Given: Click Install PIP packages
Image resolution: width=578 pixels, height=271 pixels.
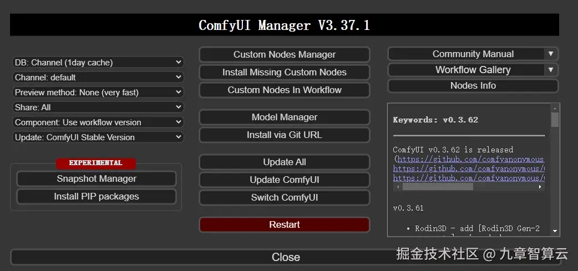Looking at the screenshot, I should coord(97,196).
